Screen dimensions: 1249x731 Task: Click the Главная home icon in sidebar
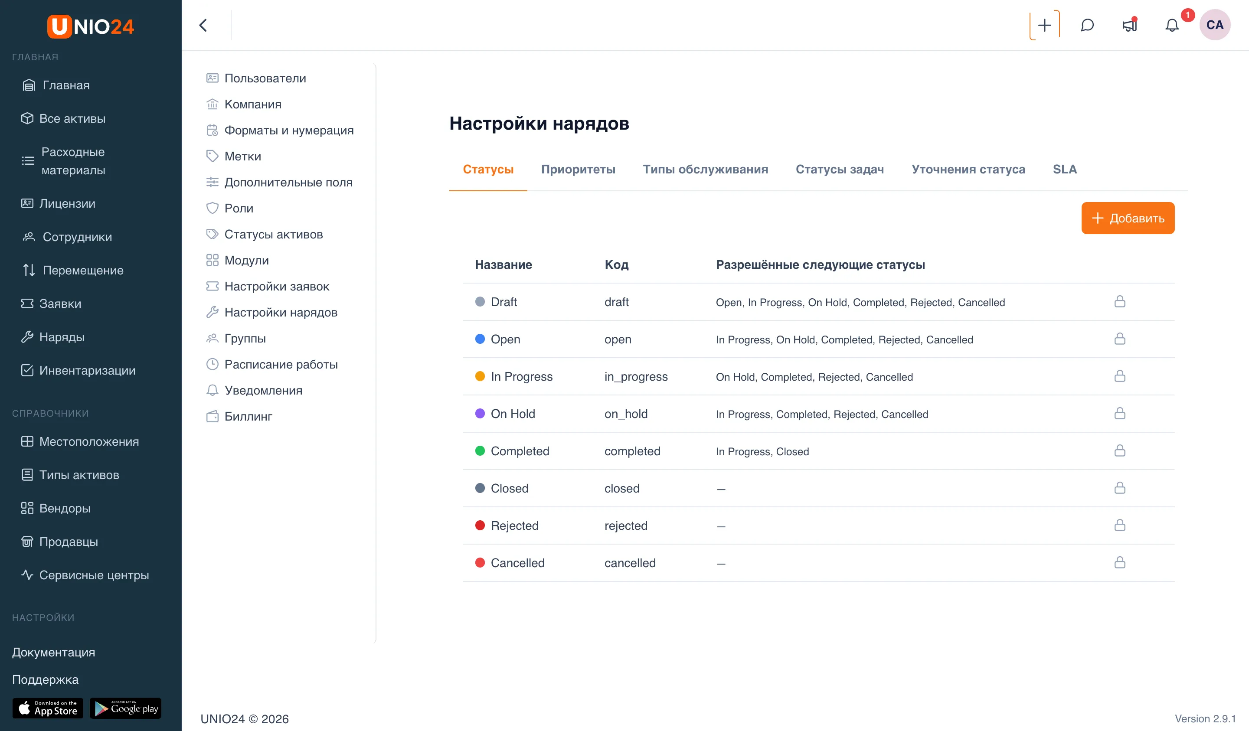[29, 85]
